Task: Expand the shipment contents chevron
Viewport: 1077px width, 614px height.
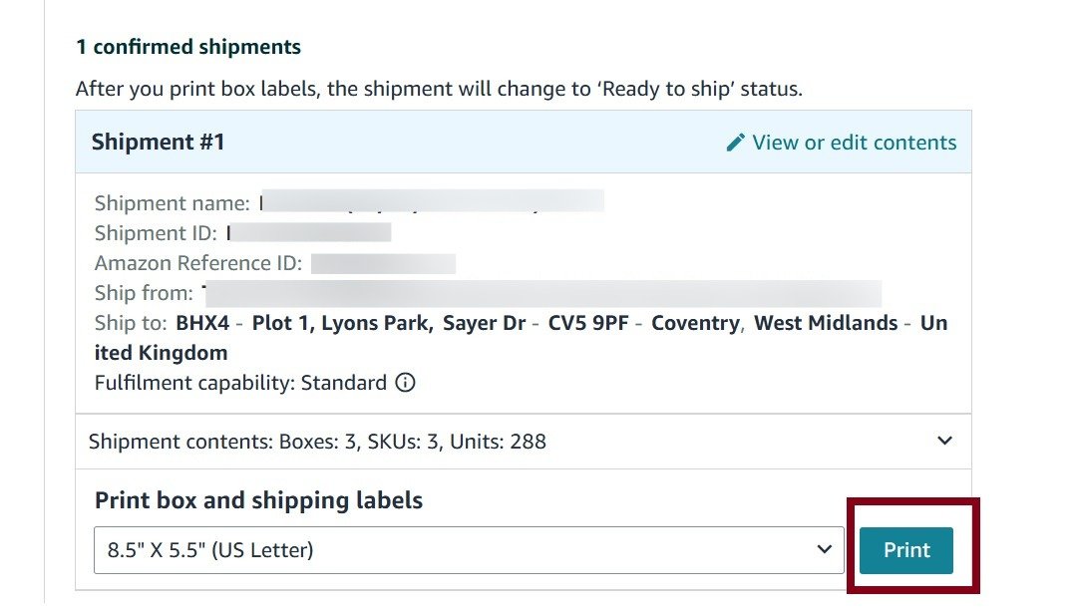Action: click(x=944, y=441)
